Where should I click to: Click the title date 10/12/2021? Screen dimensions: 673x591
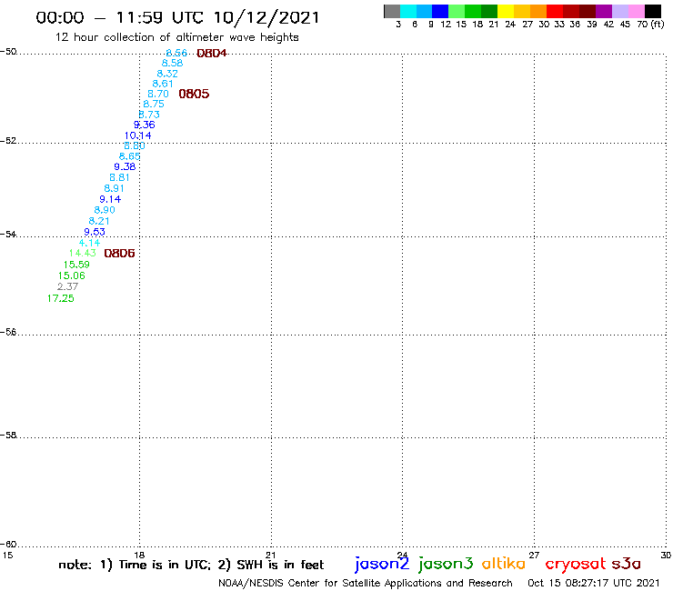[x=266, y=18]
